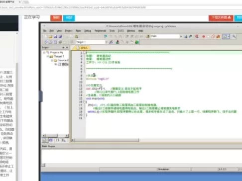242x181 pixels.
Task: Click the Save All toolbar icon
Action: [60, 36]
